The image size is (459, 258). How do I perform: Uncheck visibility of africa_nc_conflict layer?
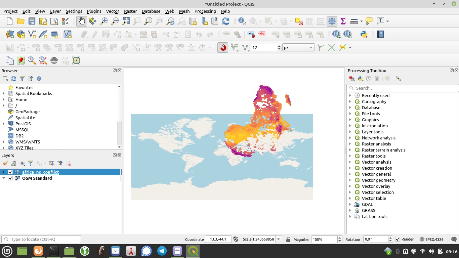[x=10, y=172]
